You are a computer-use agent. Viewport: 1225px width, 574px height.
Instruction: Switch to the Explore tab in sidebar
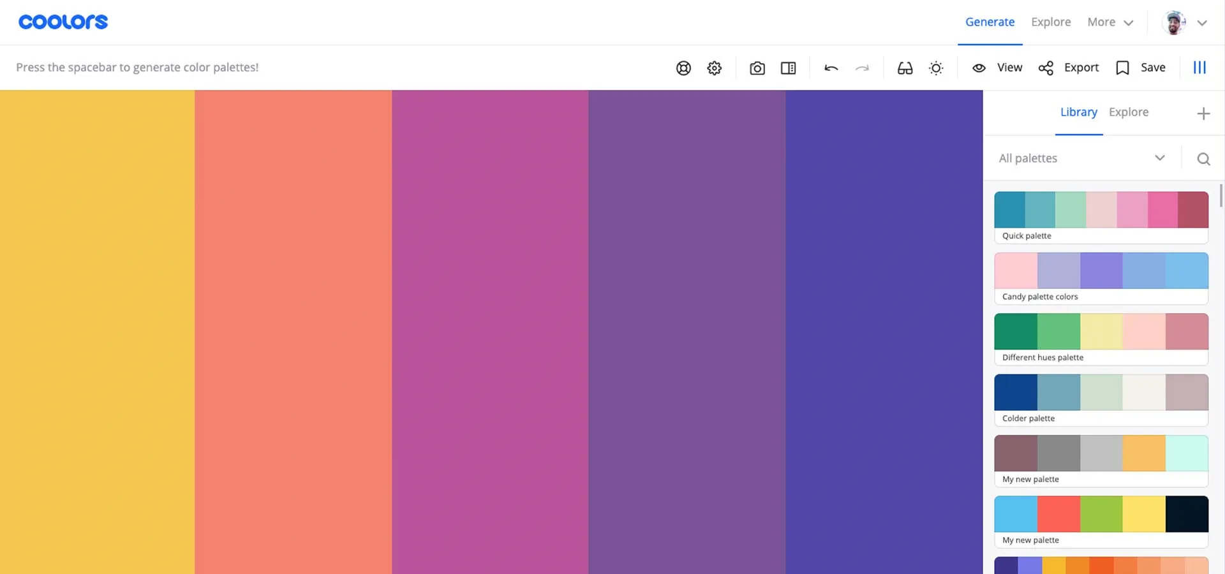pos(1129,112)
